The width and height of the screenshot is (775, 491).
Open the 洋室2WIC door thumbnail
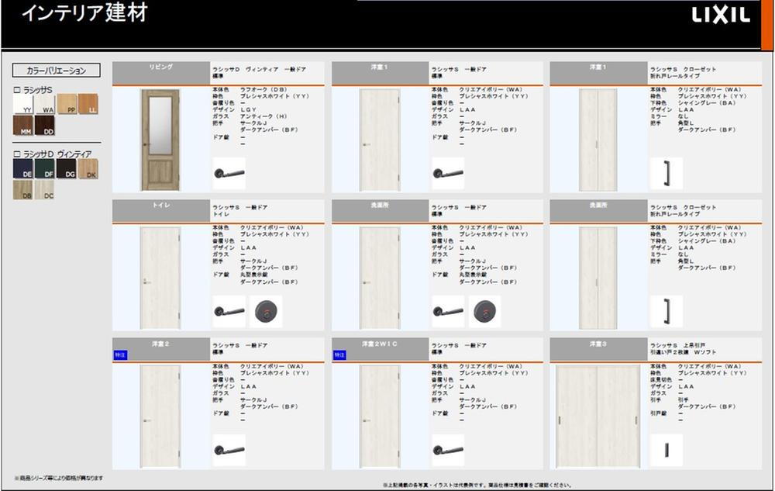pyautogui.click(x=380, y=417)
